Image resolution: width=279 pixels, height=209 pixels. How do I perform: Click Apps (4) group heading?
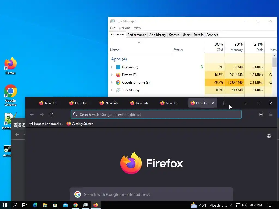[119, 59]
